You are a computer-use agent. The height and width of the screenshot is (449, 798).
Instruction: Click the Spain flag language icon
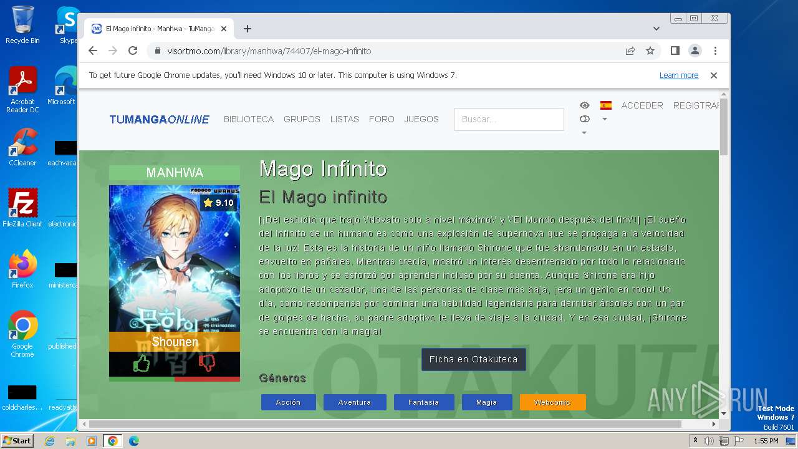pyautogui.click(x=605, y=105)
